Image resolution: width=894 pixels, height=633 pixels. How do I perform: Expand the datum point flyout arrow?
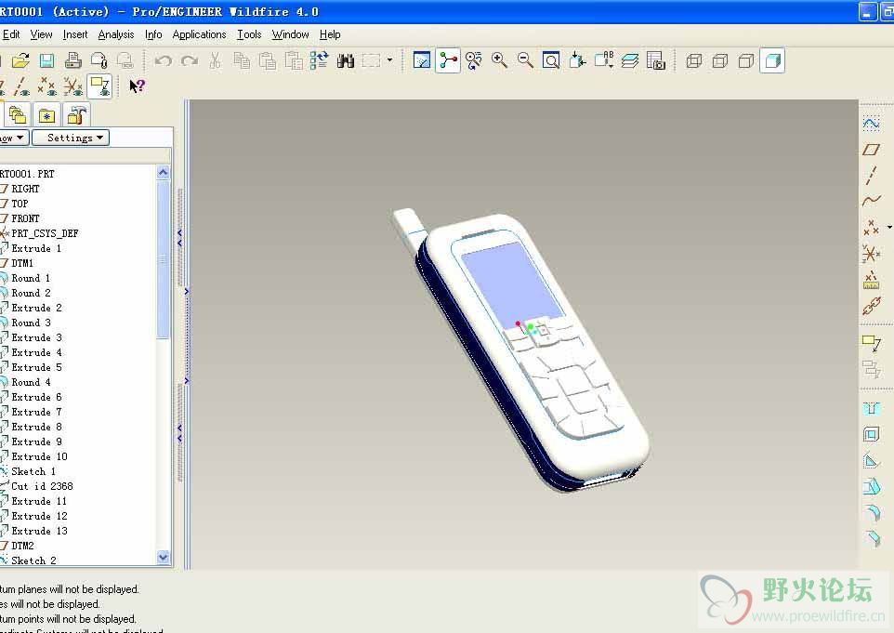pos(888,227)
